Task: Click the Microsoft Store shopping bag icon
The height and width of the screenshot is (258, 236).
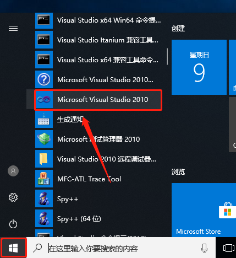Action: [227, 211]
